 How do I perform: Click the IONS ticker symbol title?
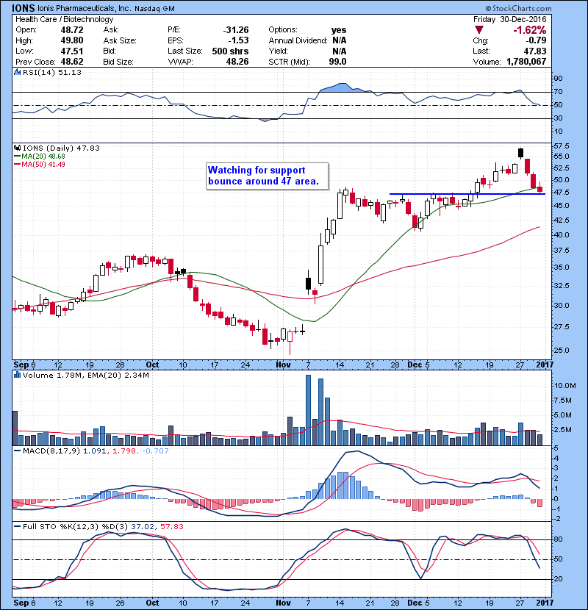point(24,8)
